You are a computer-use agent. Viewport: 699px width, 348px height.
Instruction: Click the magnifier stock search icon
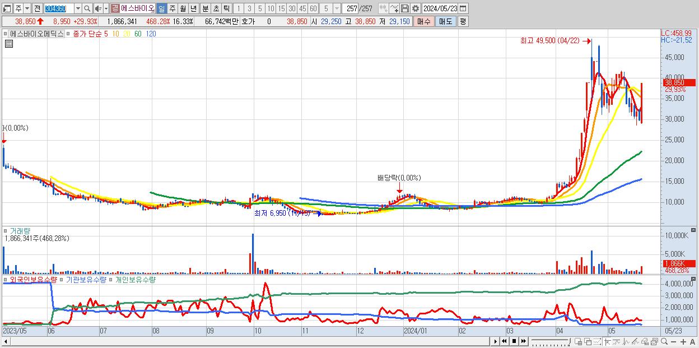click(87, 8)
